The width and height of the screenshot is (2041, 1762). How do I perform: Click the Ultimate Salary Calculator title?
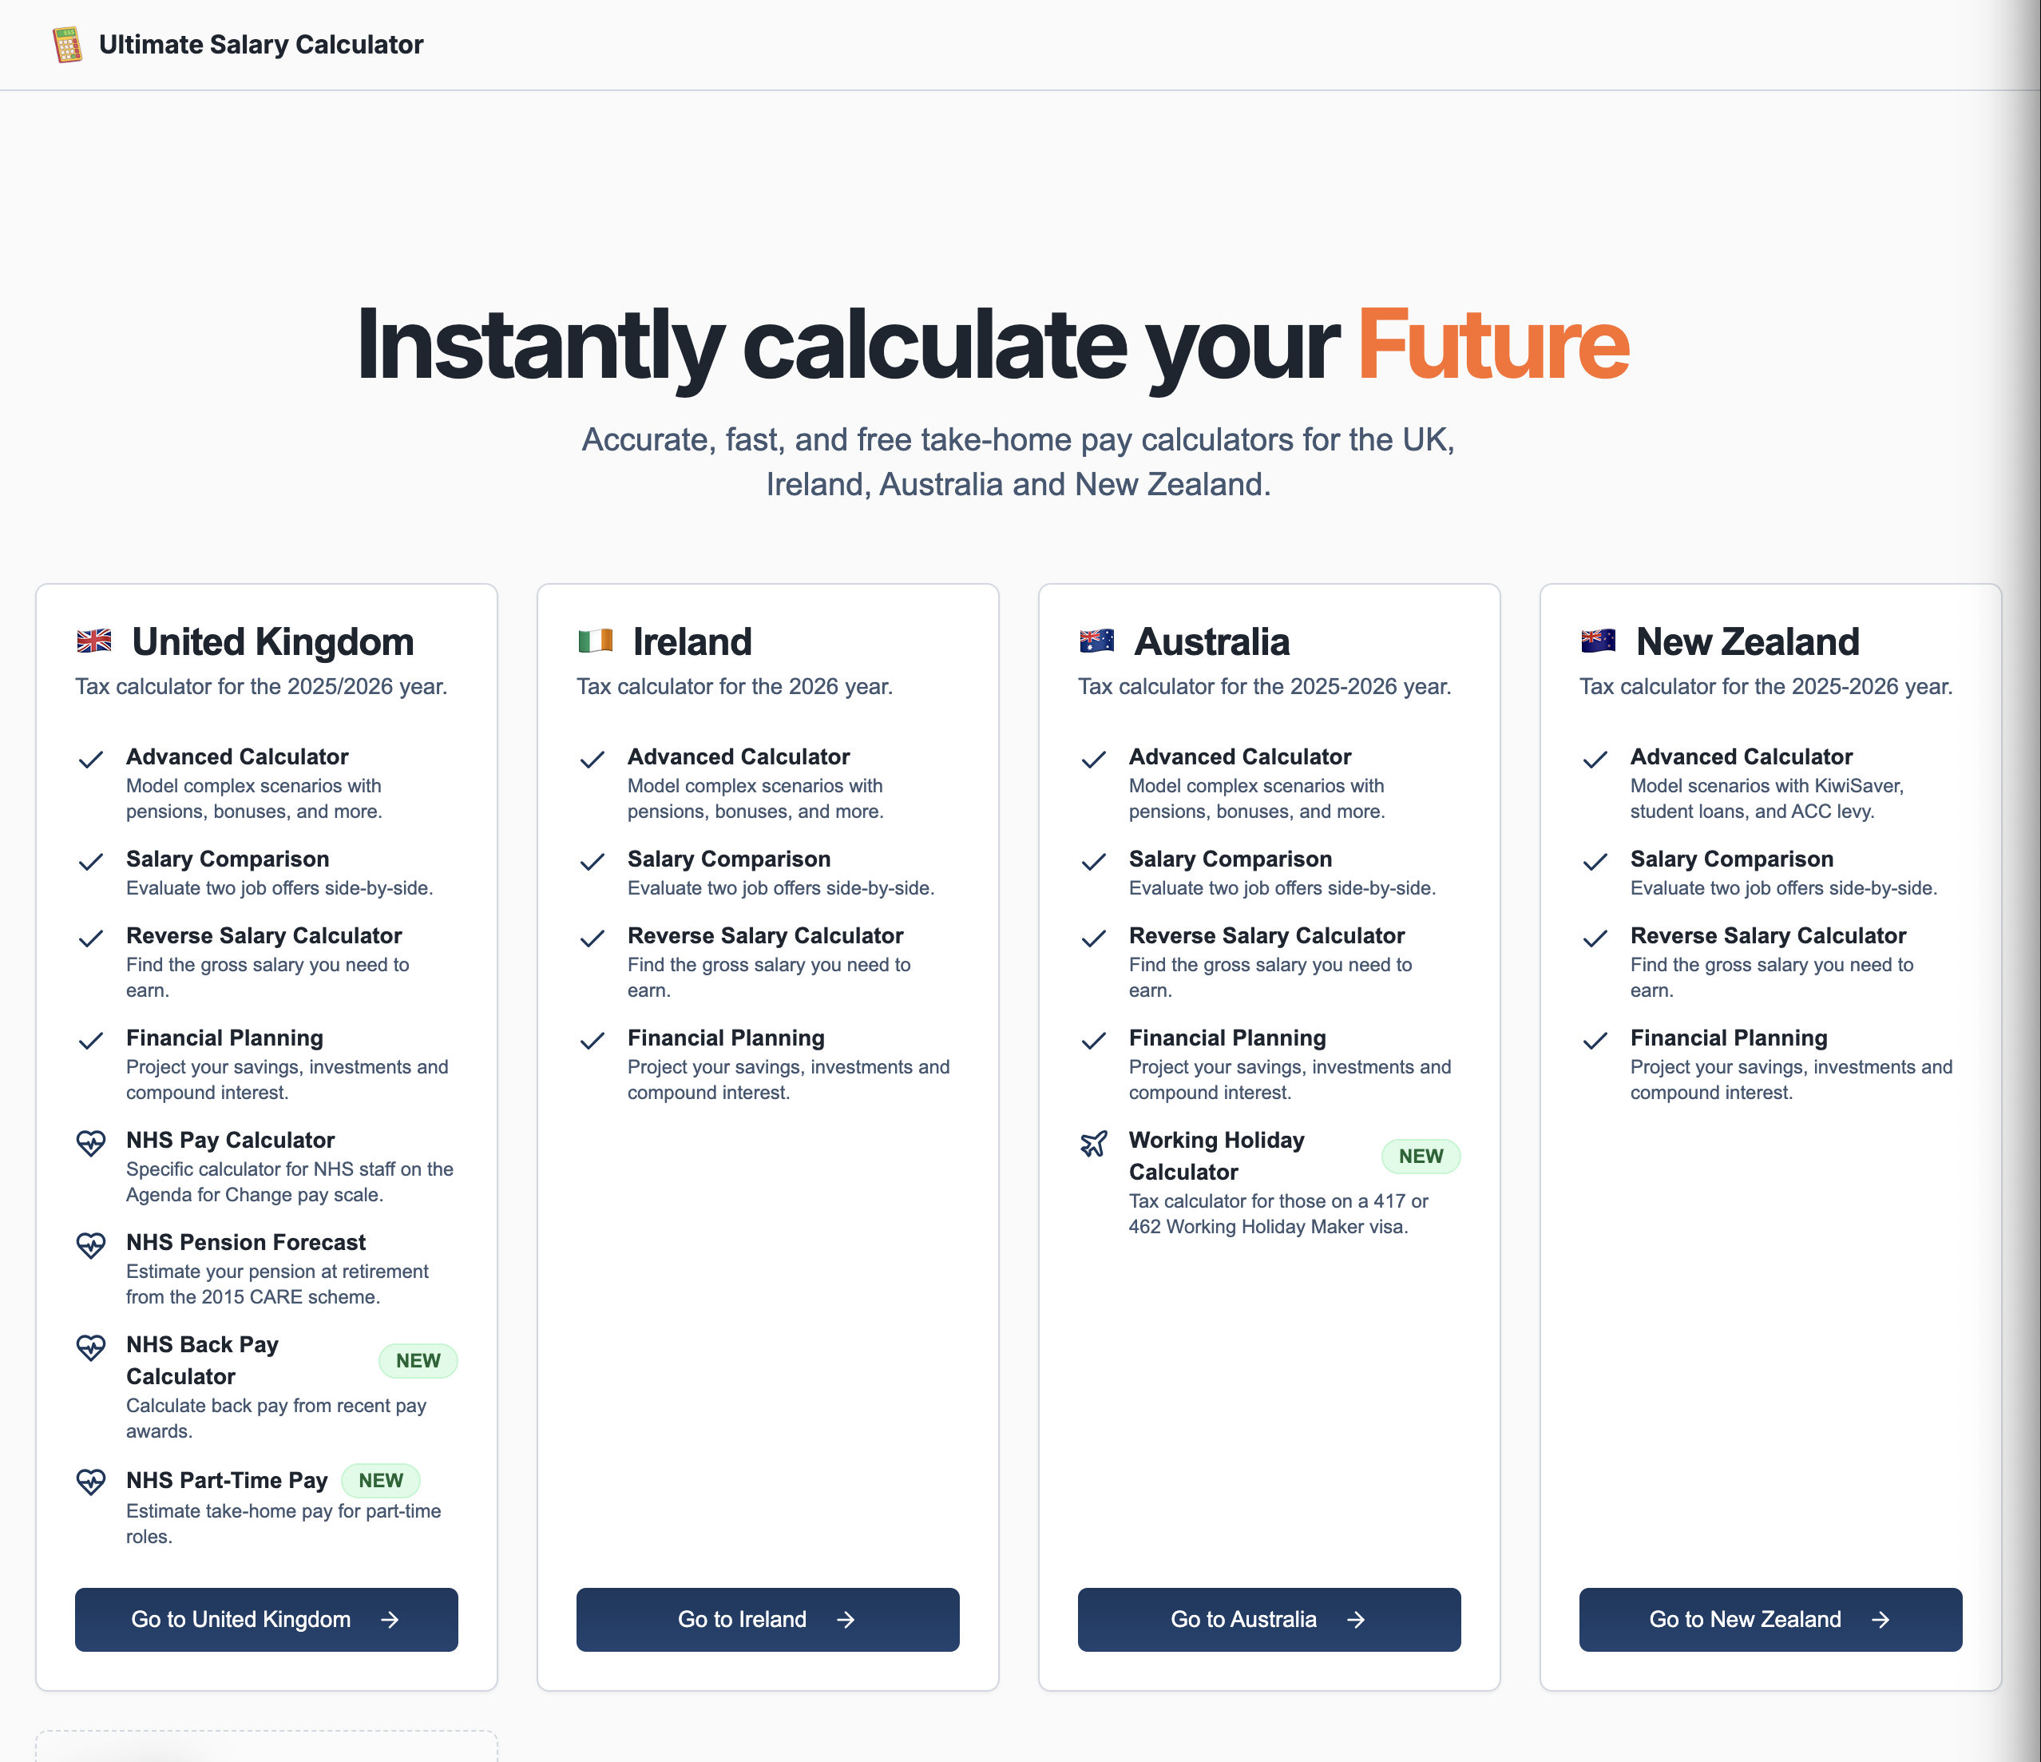coord(261,43)
